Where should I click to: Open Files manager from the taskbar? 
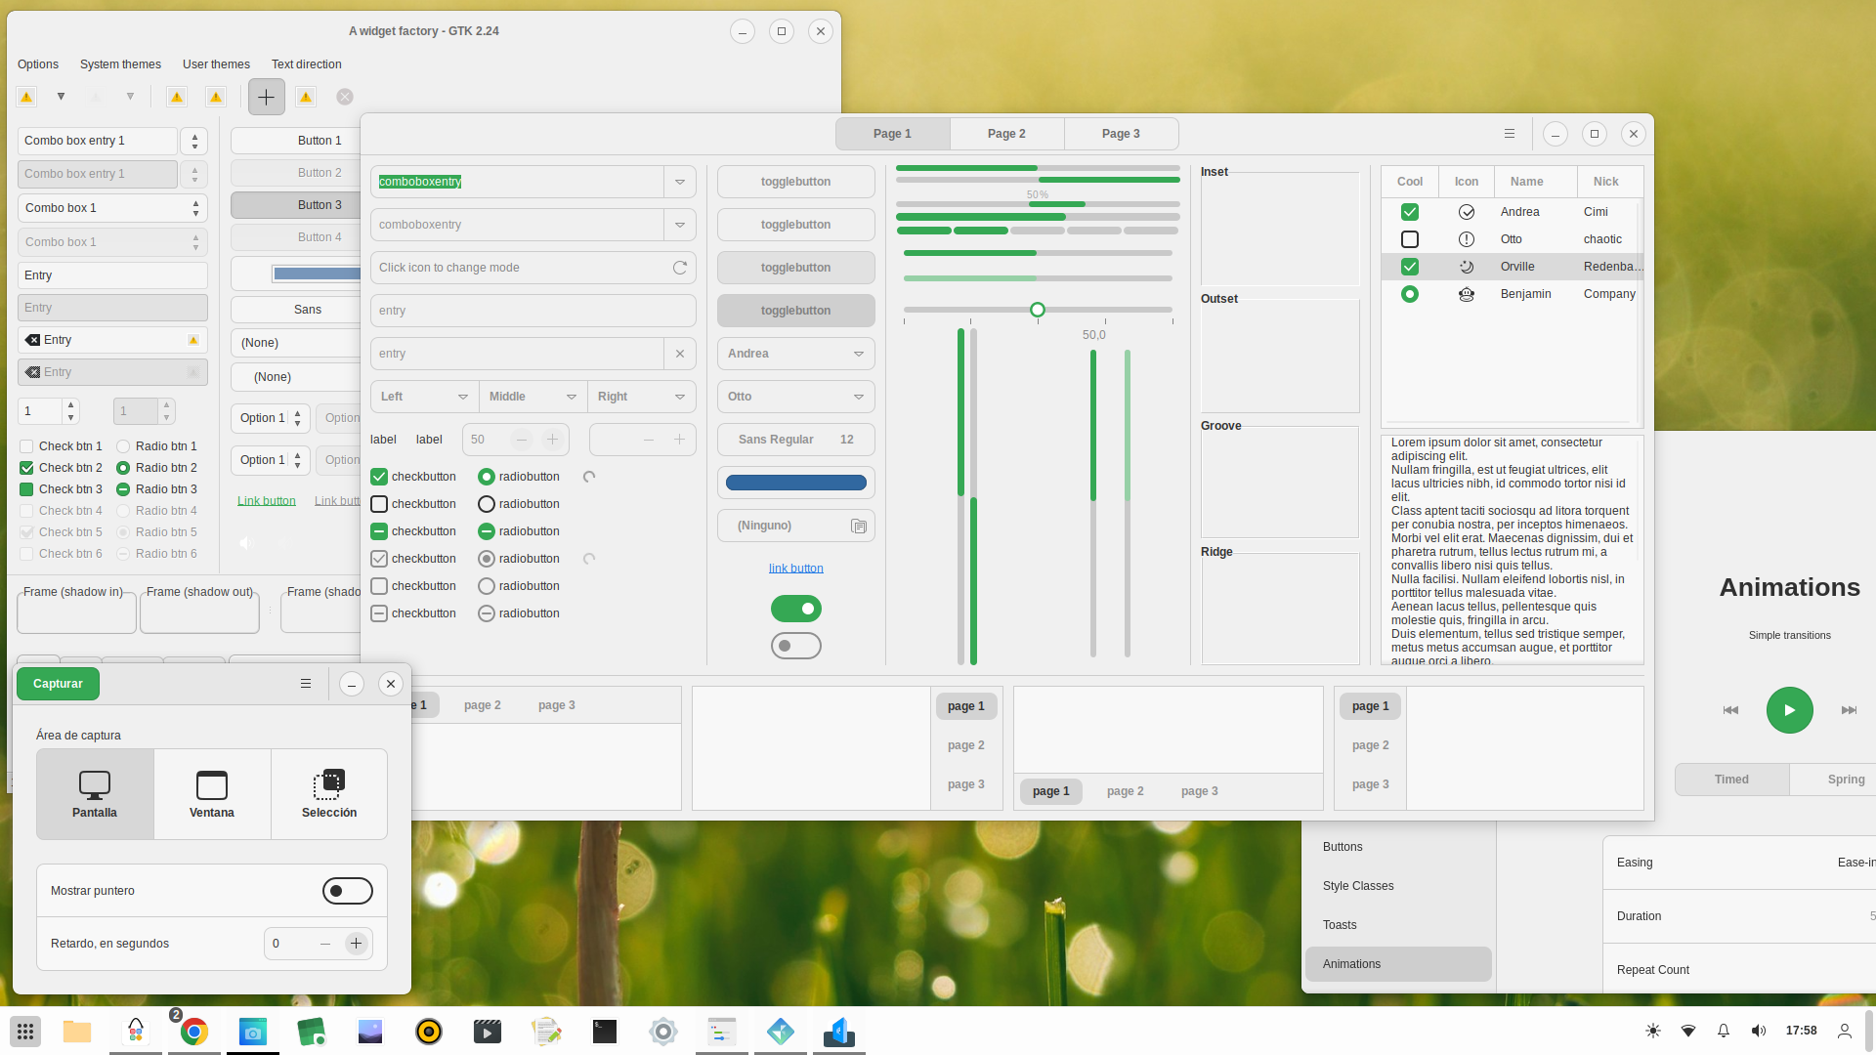(x=77, y=1031)
